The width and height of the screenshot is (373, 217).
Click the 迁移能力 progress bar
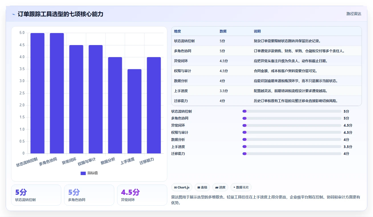(x=292, y=154)
